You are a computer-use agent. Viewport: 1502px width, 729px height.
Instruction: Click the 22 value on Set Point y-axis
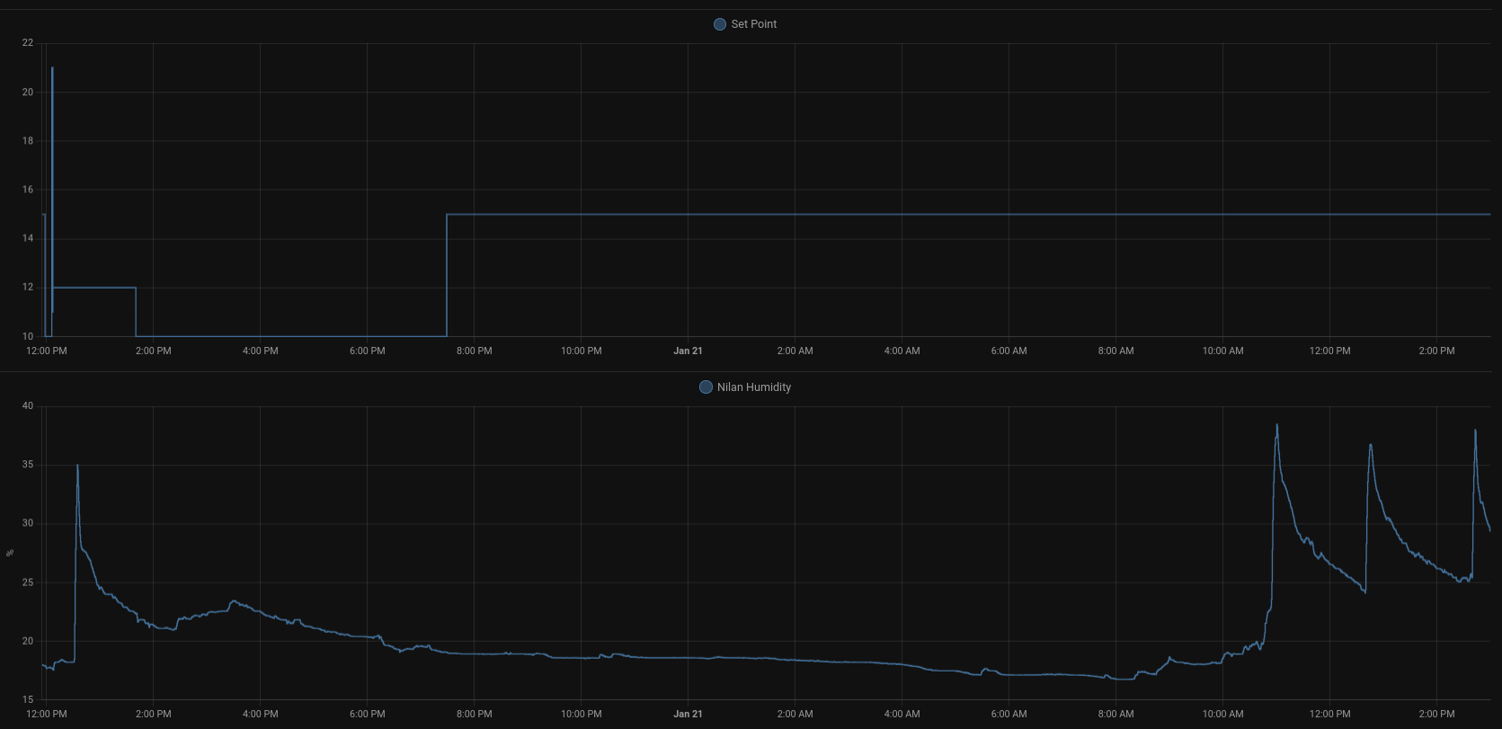pos(28,43)
